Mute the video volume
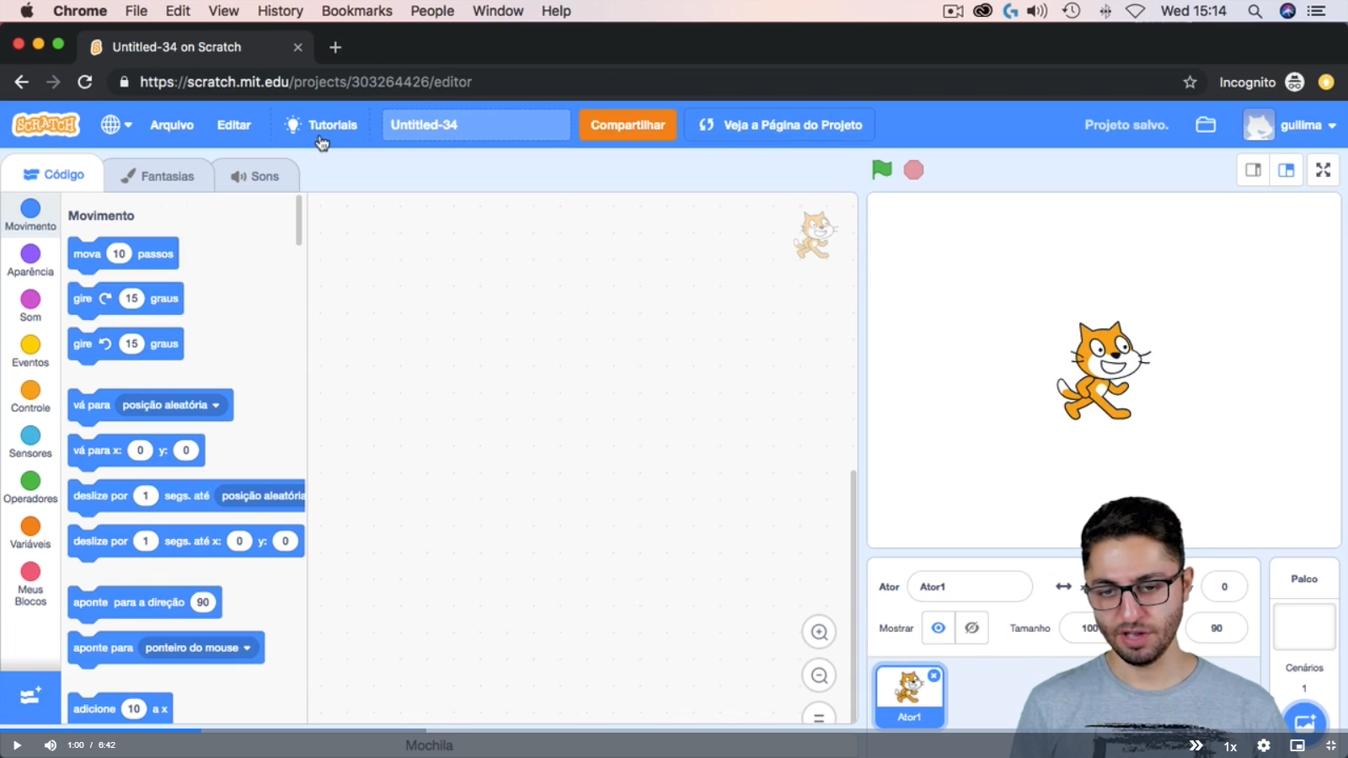The height and width of the screenshot is (758, 1348). click(51, 745)
